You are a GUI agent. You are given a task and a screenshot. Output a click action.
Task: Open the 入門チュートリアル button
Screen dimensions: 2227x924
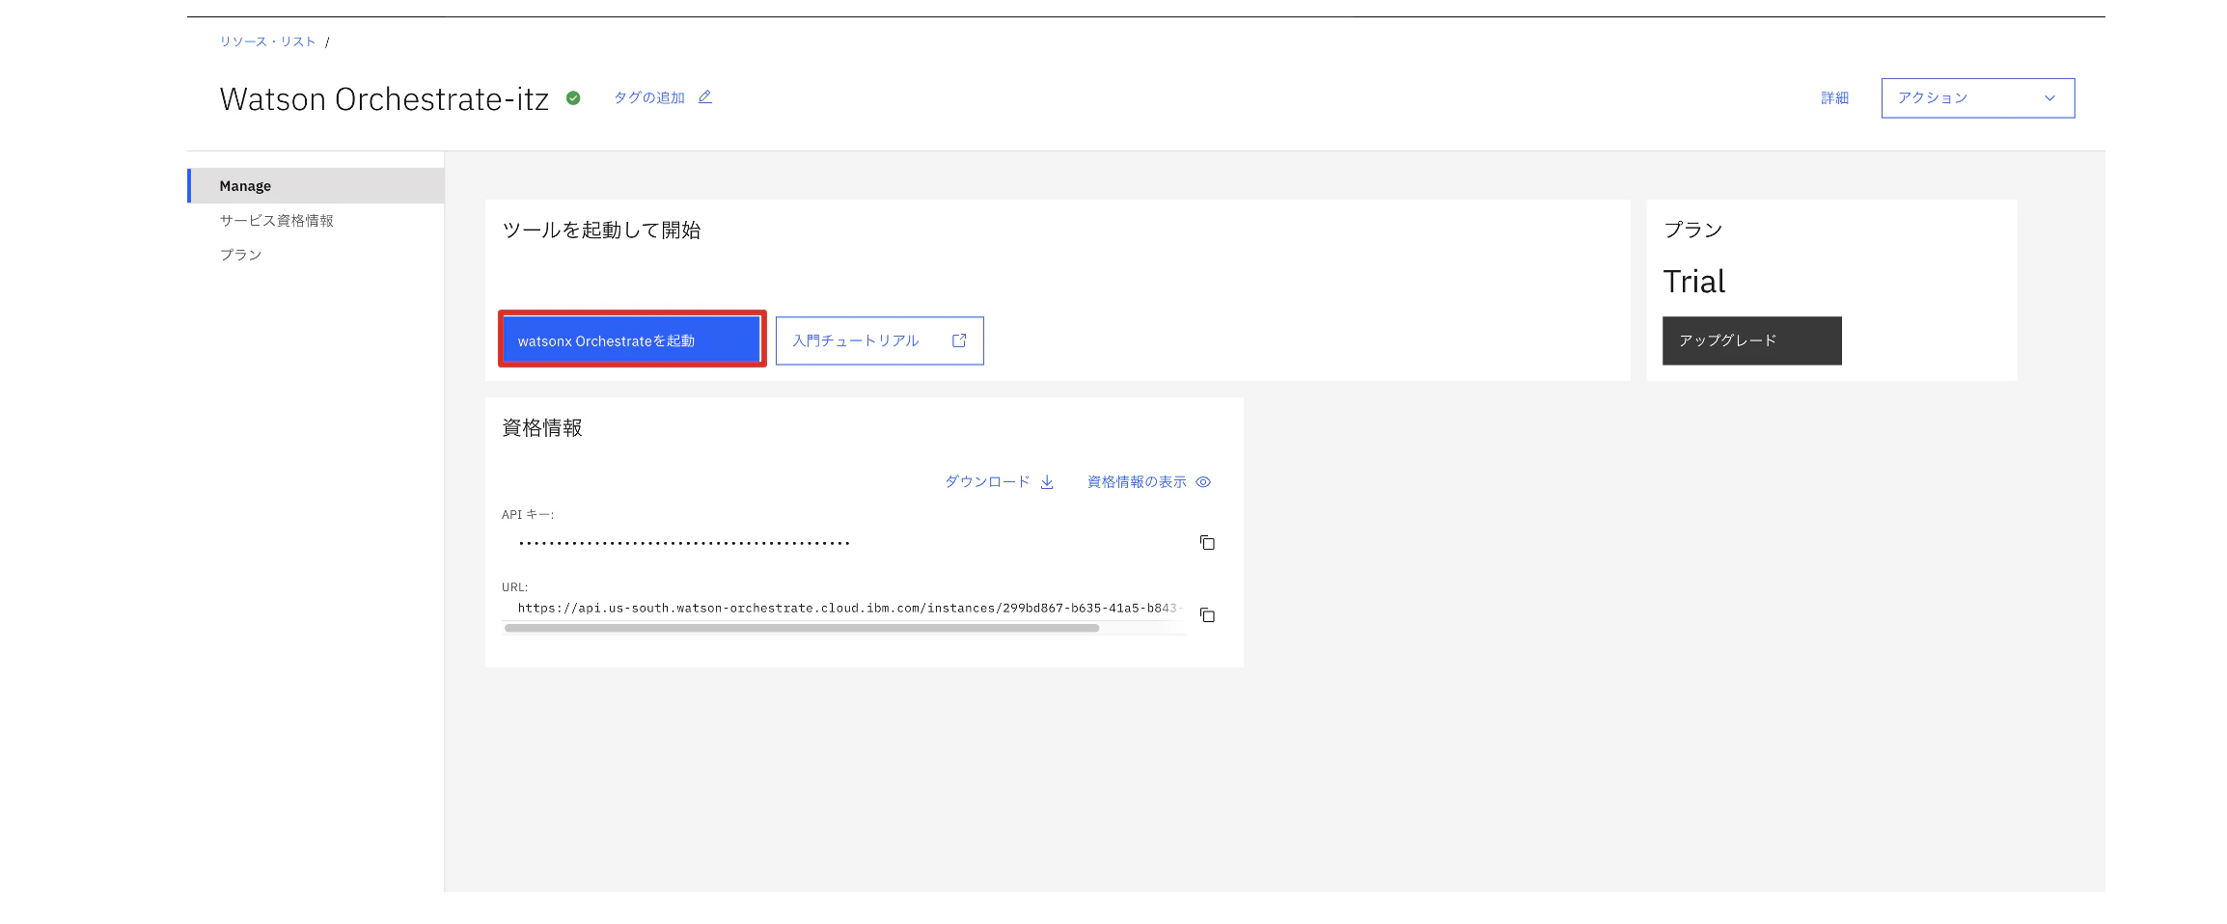click(879, 340)
